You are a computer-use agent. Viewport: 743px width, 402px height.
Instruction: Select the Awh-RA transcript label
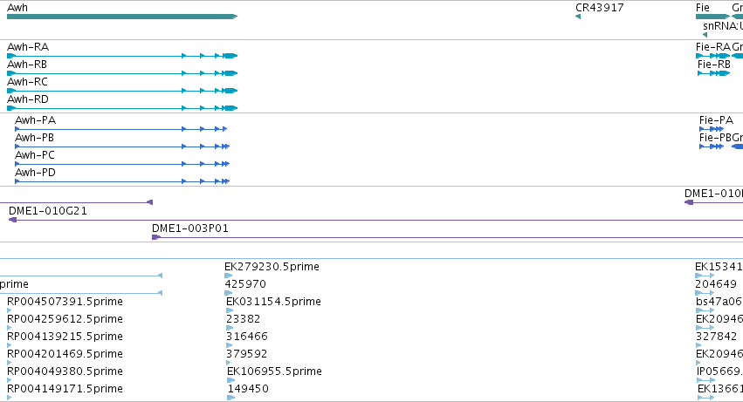(28, 47)
